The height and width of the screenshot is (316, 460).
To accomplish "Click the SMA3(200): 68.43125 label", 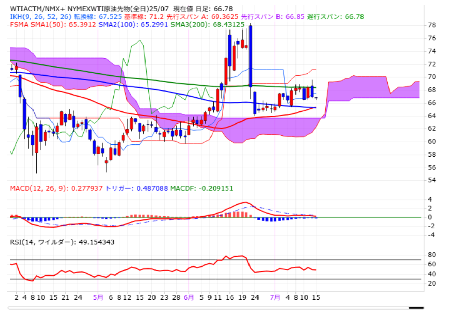I will click(x=207, y=24).
